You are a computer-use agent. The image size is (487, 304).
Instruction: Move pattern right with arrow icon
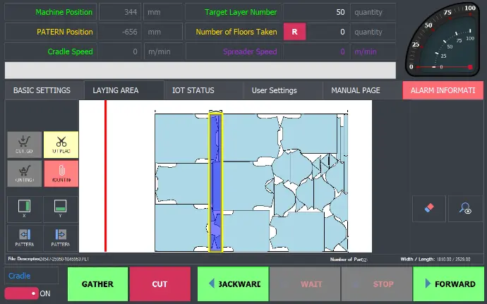[61, 238]
